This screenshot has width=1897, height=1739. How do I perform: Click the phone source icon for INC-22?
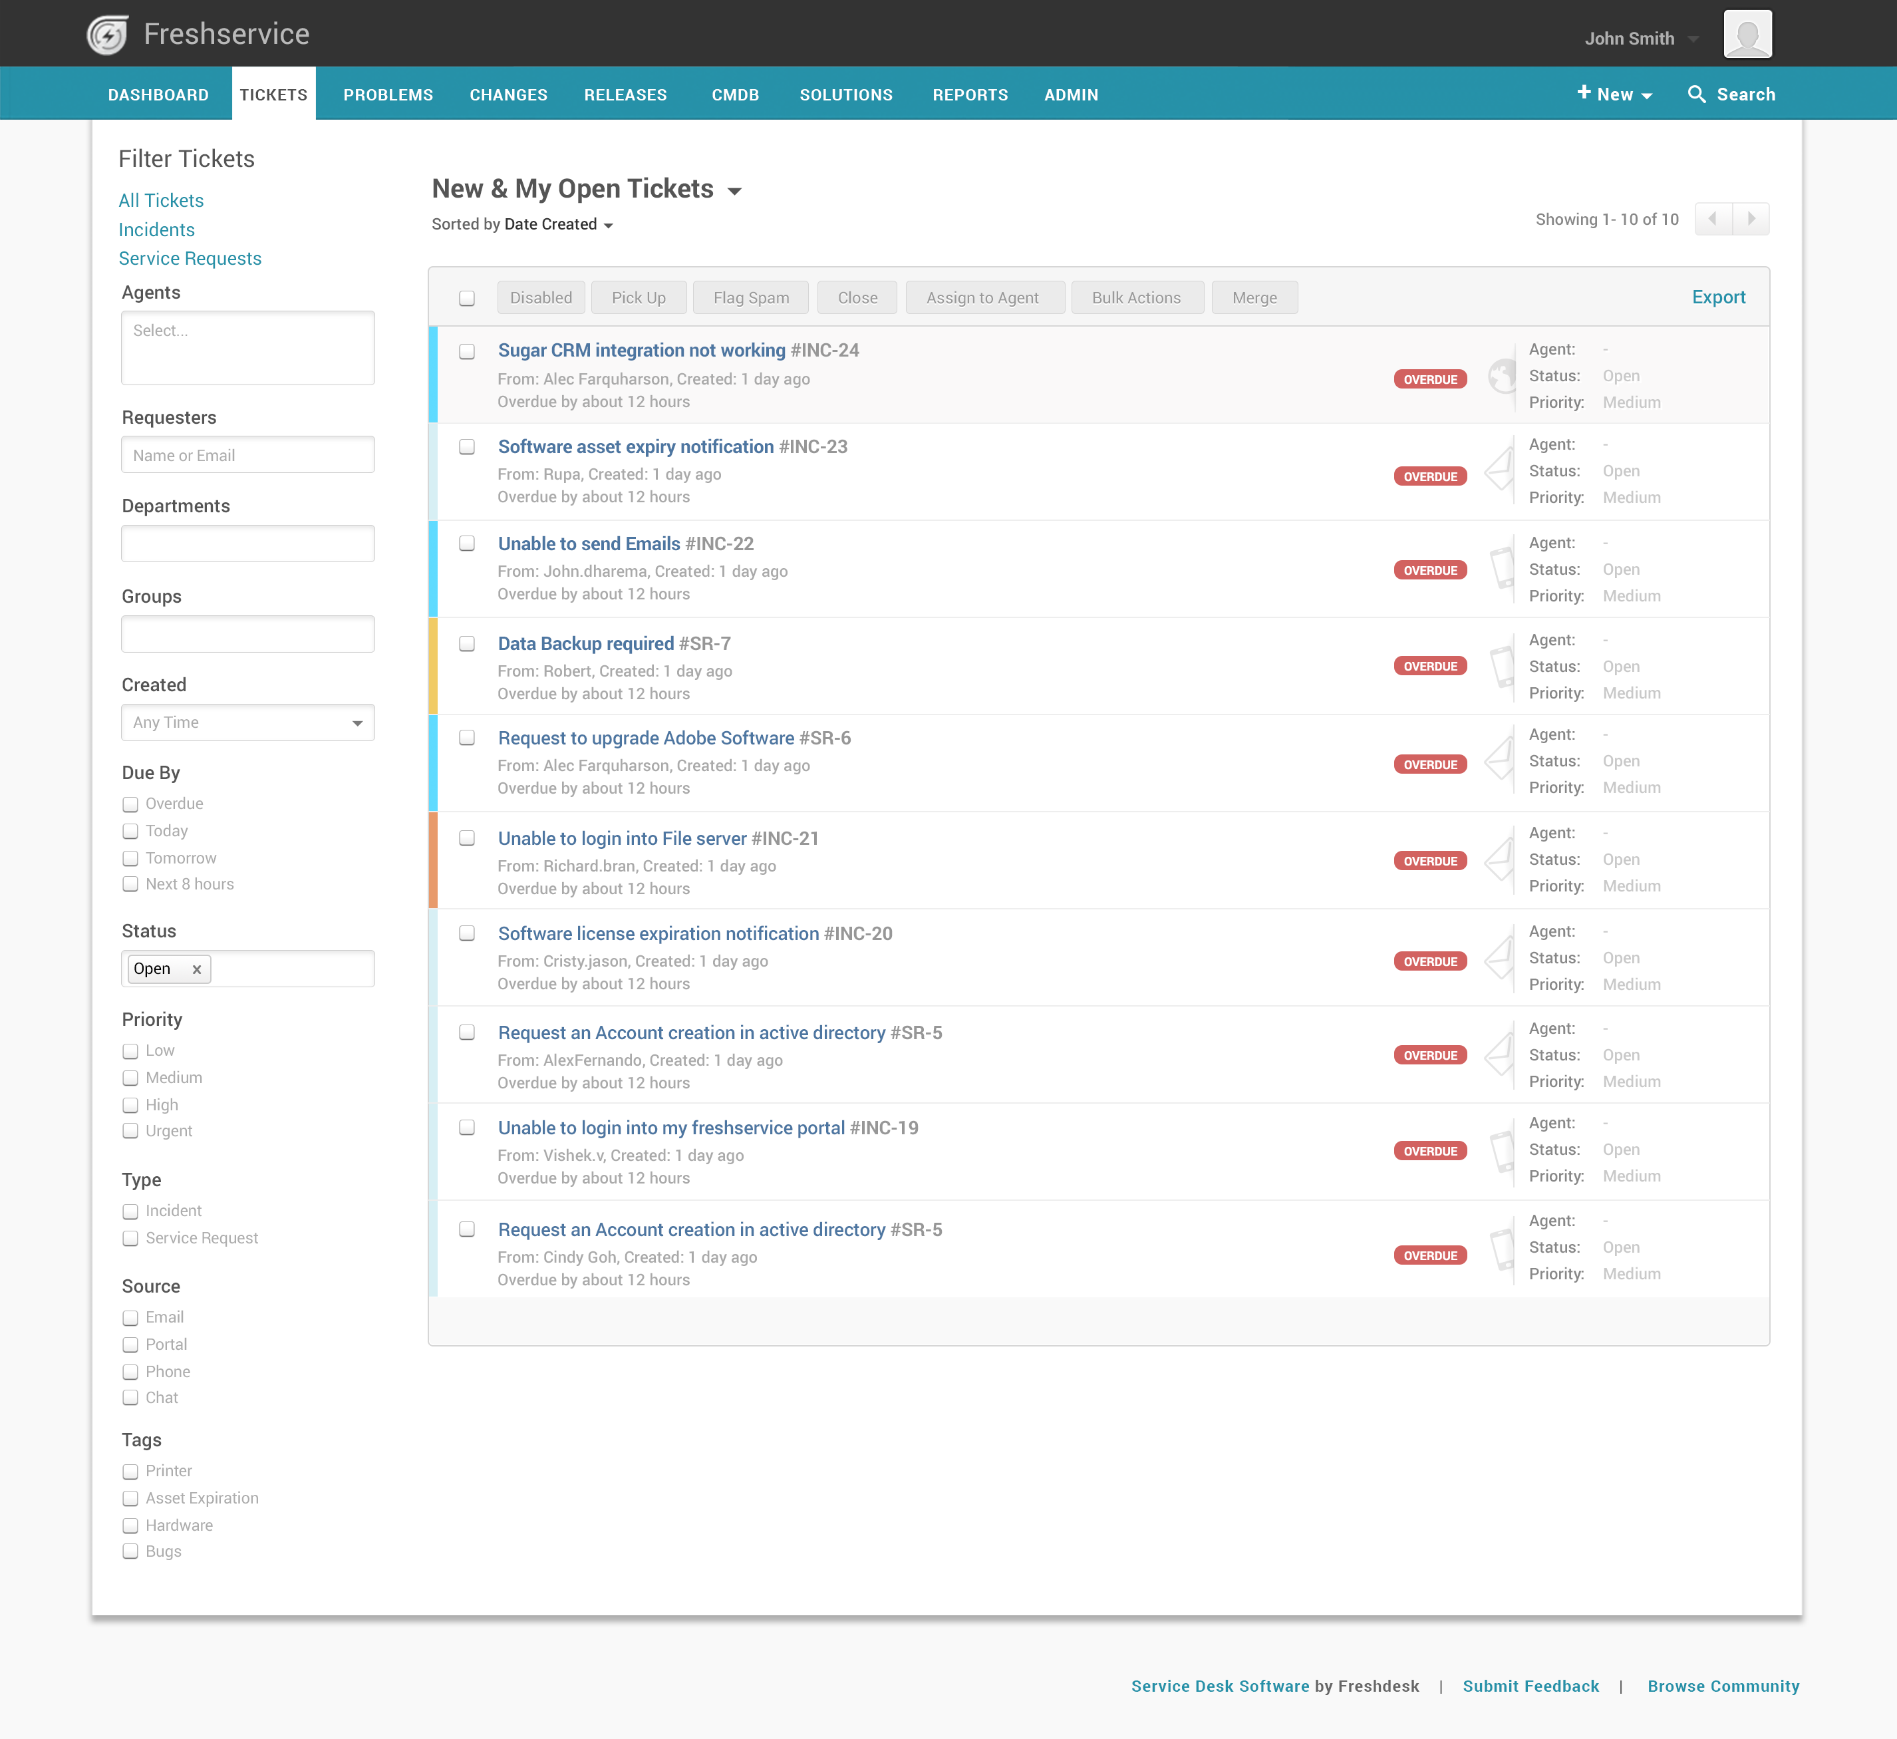1503,568
